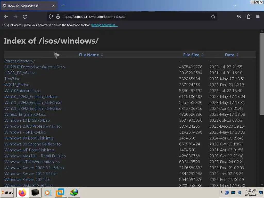Click the volume tray icon
264x198 pixels.
(x=239, y=192)
